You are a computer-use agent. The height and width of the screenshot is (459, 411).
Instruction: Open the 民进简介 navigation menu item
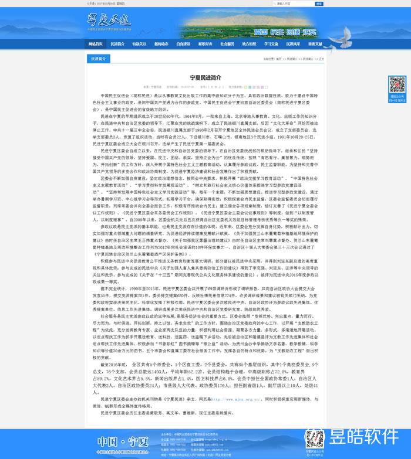click(117, 44)
